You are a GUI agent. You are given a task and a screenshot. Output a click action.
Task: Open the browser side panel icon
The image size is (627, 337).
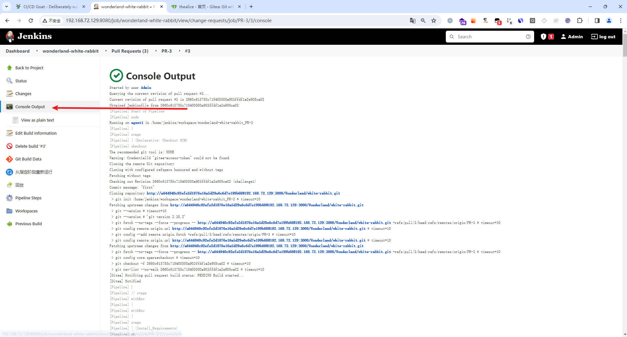pyautogui.click(x=597, y=21)
